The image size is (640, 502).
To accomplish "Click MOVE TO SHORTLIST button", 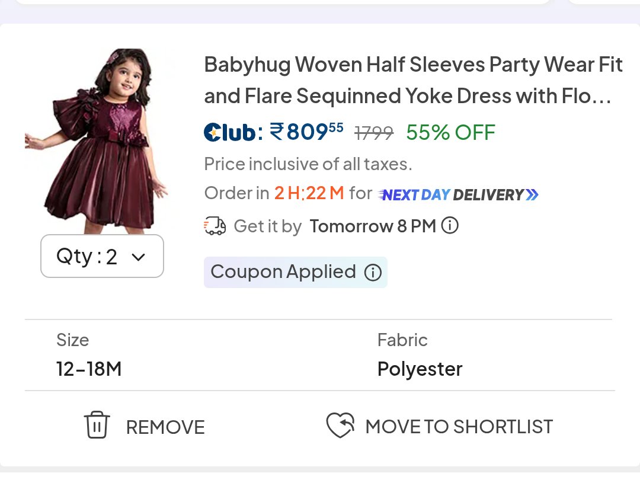I will (x=439, y=426).
